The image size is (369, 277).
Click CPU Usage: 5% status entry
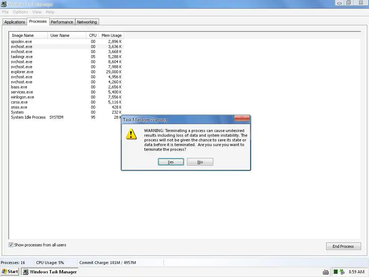coord(50,263)
